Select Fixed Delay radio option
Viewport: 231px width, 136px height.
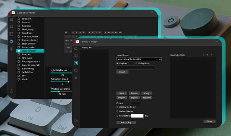pos(118,116)
